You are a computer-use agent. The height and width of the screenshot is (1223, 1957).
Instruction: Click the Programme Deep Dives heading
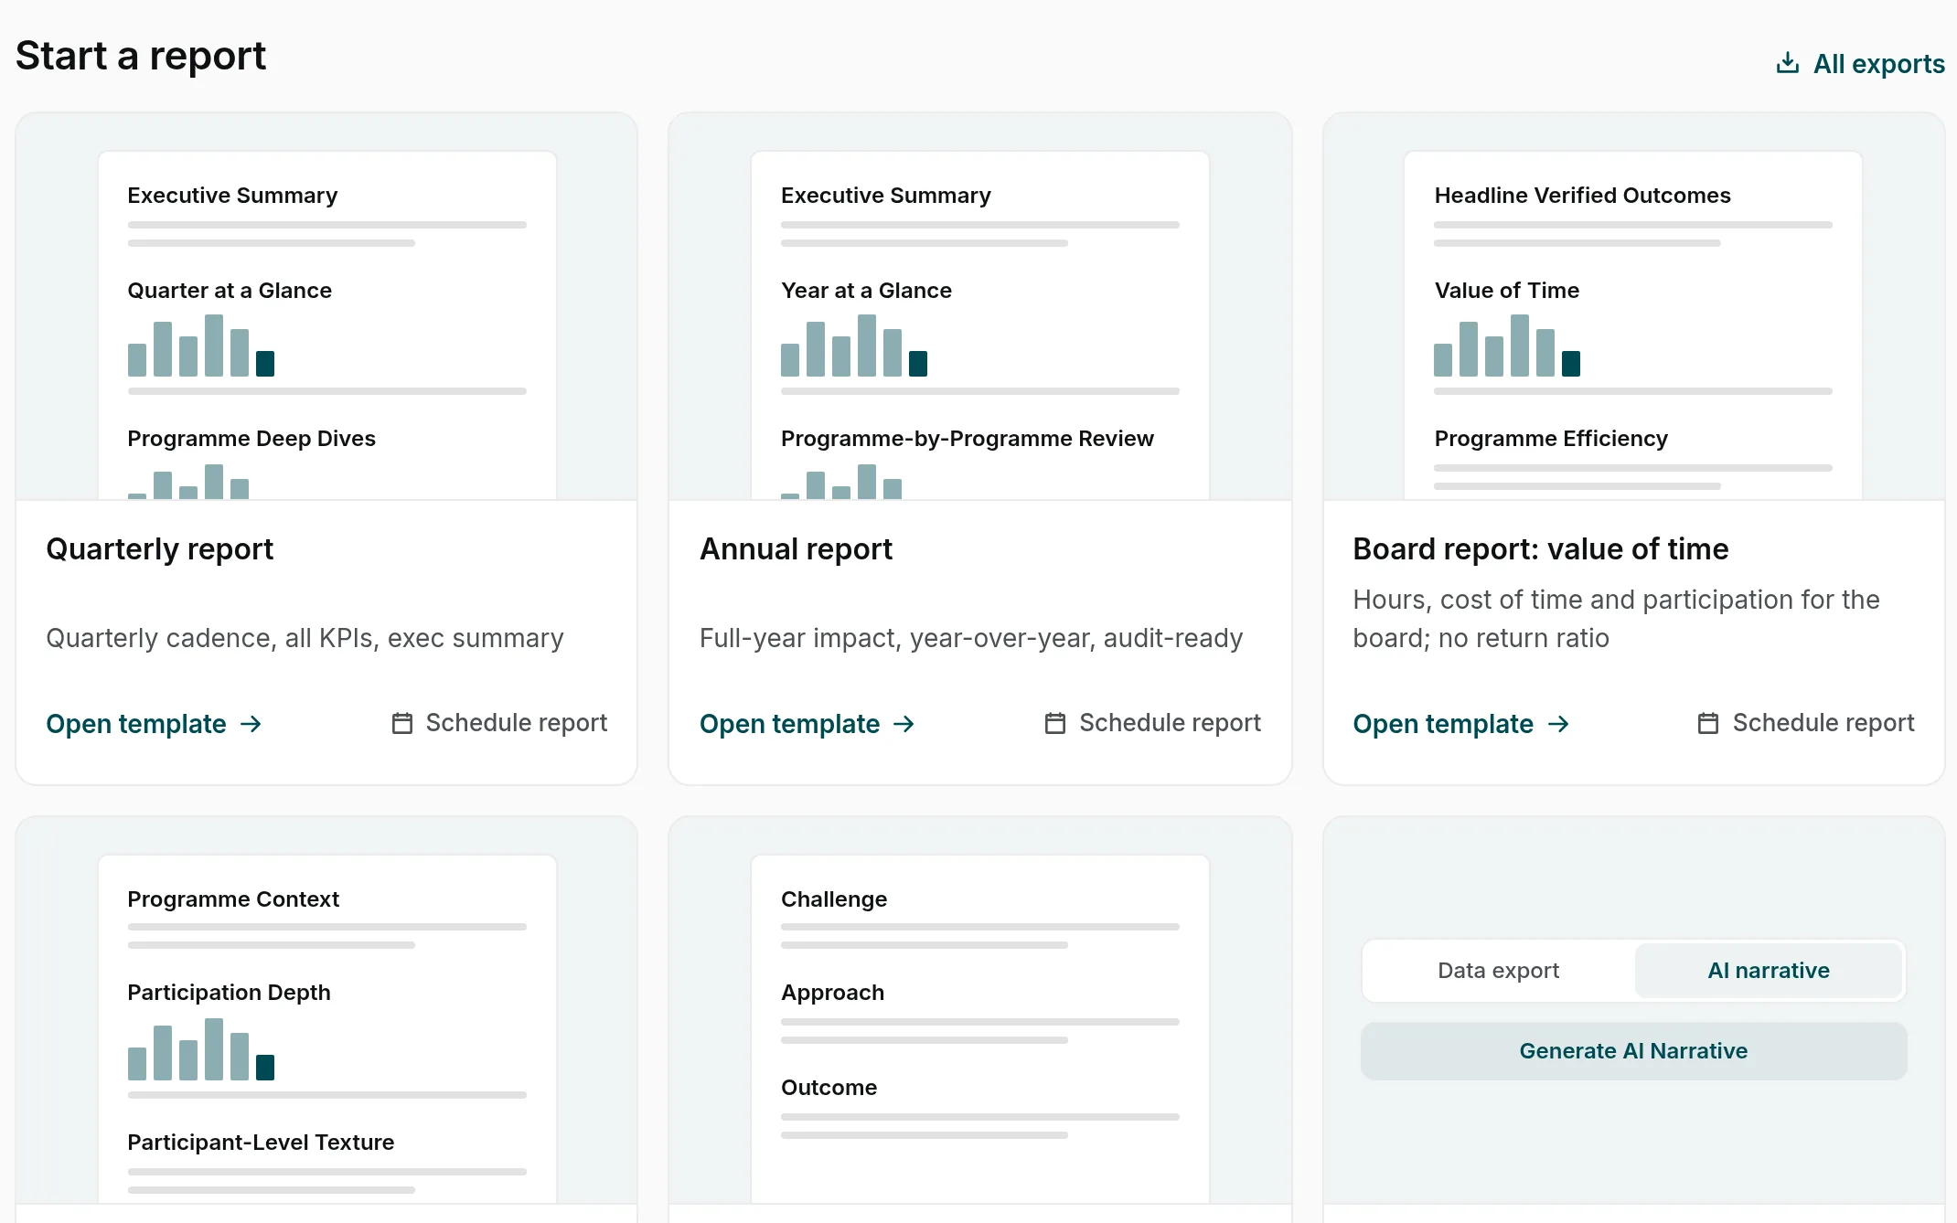[x=251, y=439]
